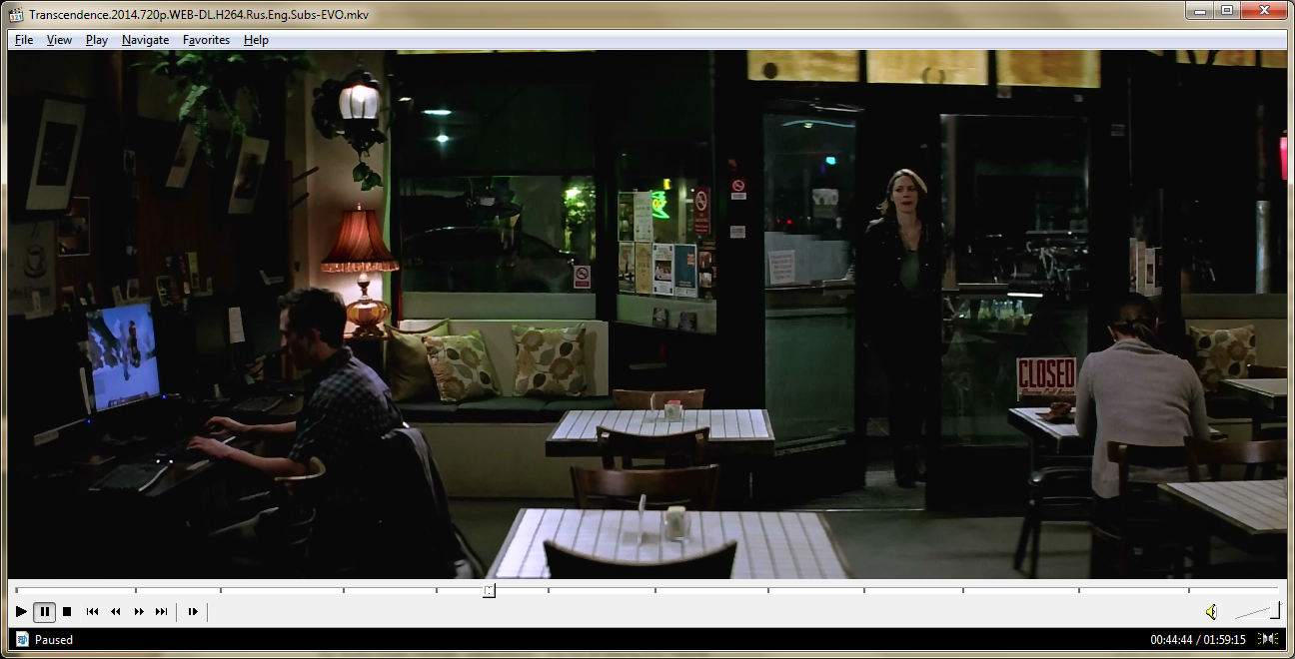This screenshot has width=1295, height=659.
Task: Open the Favorites menu
Action: [x=206, y=40]
